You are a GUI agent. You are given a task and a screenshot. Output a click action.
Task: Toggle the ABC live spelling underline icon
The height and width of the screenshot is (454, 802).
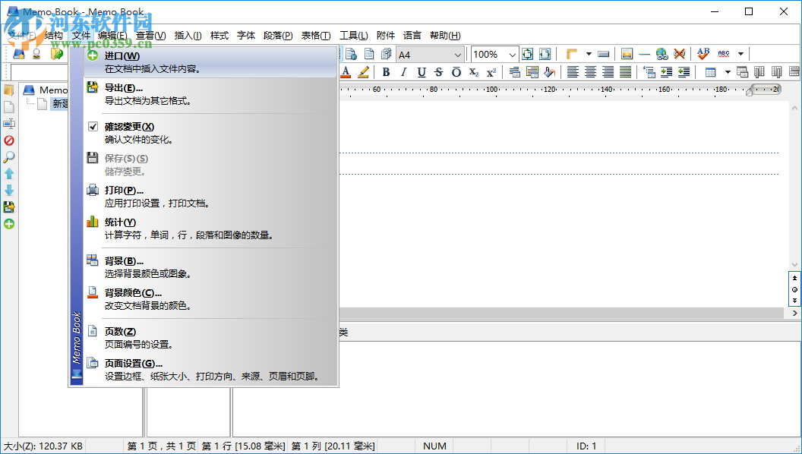click(724, 54)
